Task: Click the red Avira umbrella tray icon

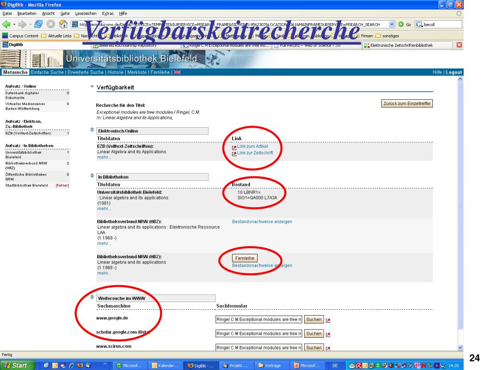Action: (359, 366)
